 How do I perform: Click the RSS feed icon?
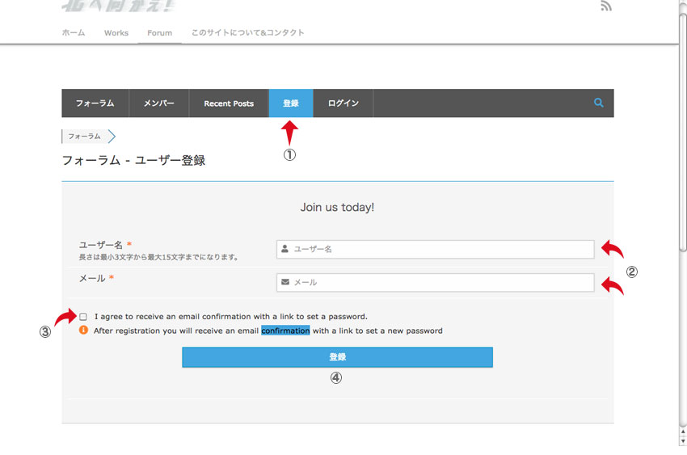point(605,6)
